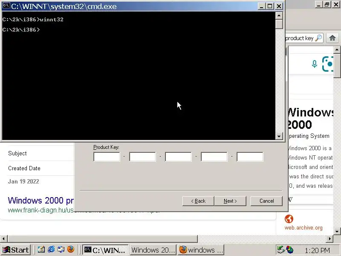
Task: Click the Subject label in browser
Action: click(x=17, y=153)
